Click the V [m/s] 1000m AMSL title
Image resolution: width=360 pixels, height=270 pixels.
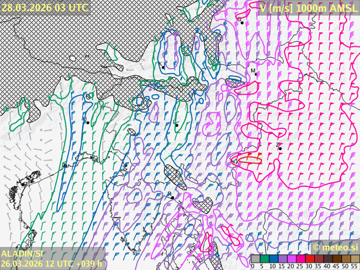pyautogui.click(x=308, y=7)
